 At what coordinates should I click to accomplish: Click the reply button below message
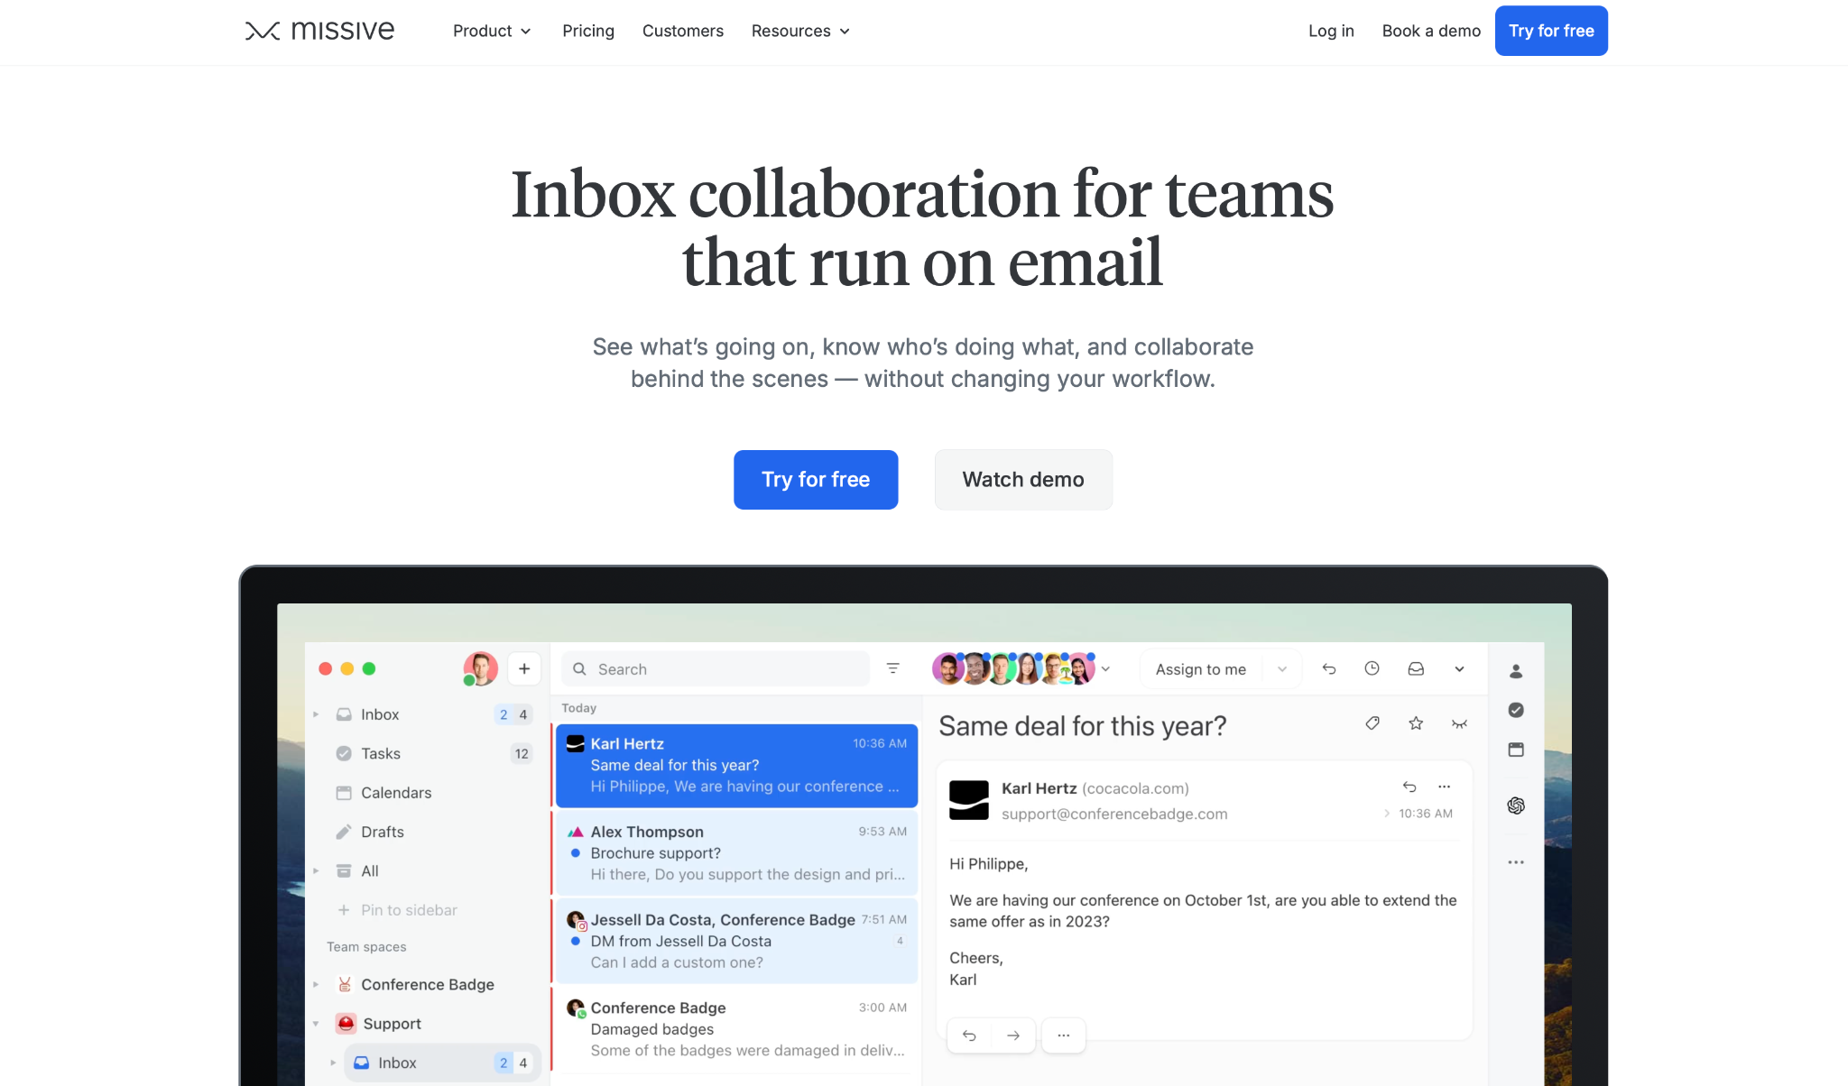pyautogui.click(x=969, y=1035)
